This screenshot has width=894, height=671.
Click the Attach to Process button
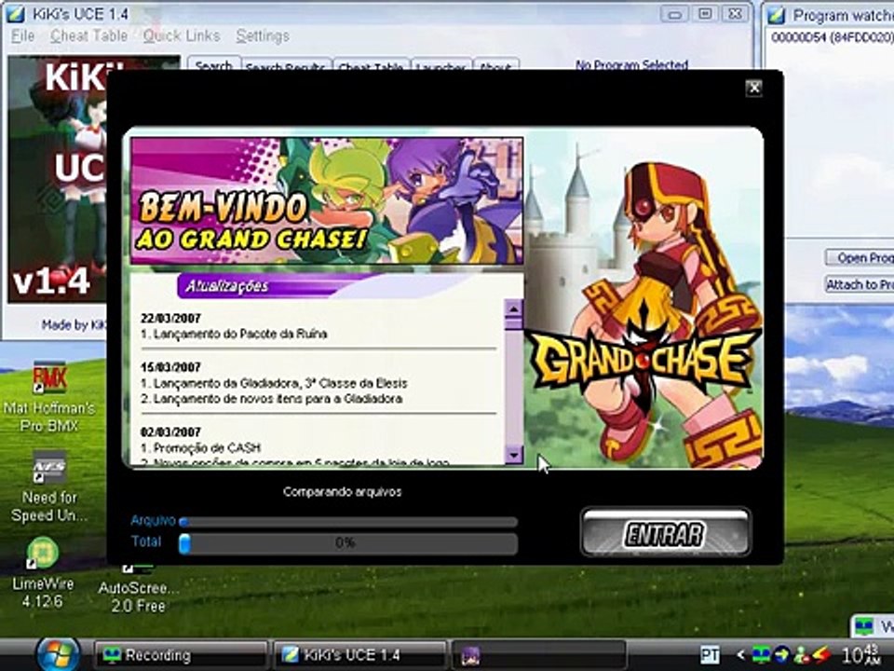point(860,284)
